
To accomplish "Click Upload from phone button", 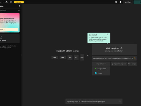I will 119,64.
